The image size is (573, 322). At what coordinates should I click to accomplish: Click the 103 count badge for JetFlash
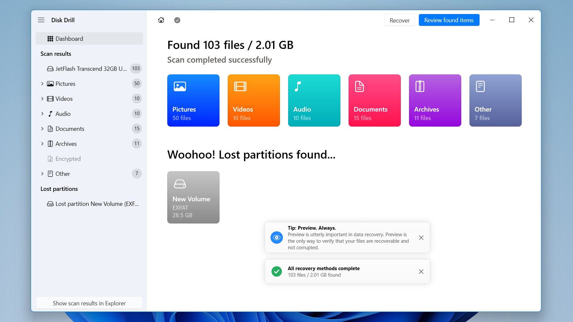click(136, 69)
